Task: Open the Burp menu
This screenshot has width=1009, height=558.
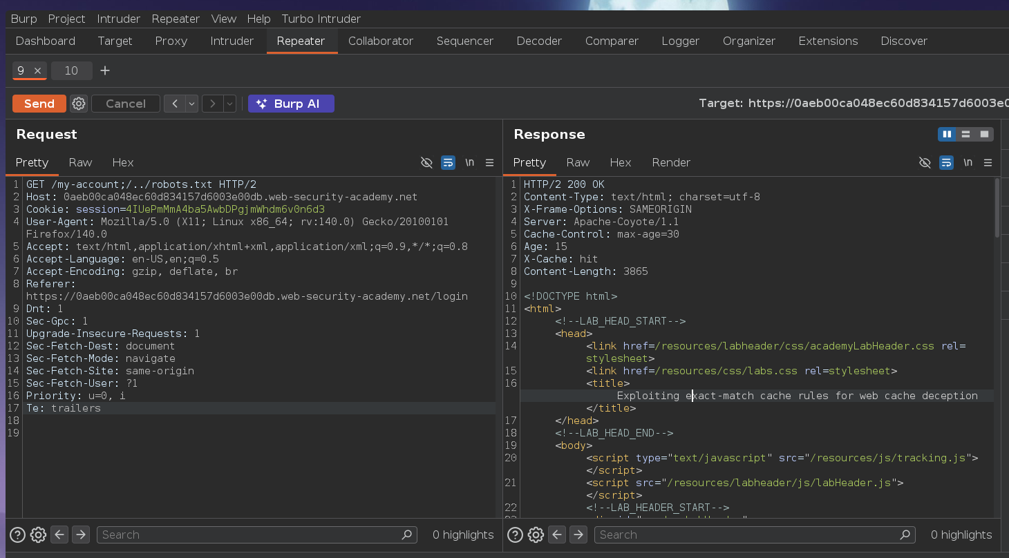Action: tap(24, 19)
